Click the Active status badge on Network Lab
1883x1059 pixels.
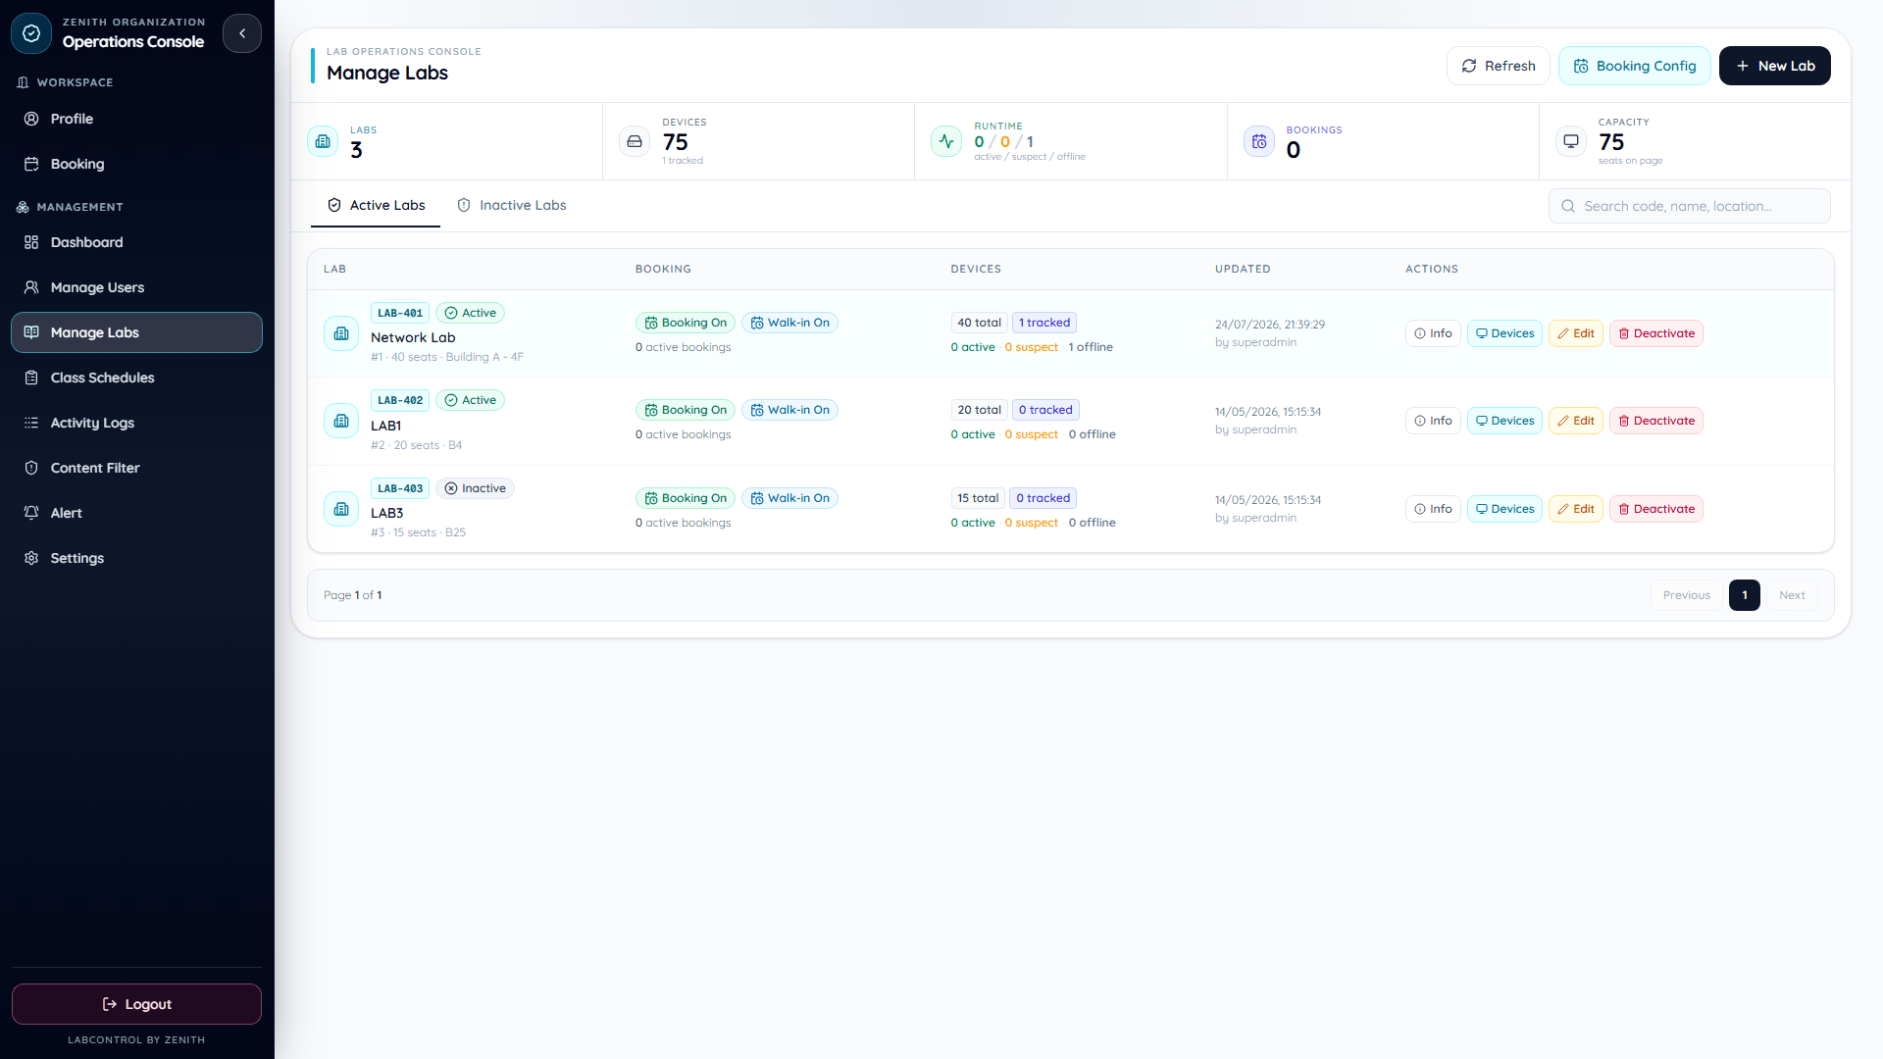(470, 313)
